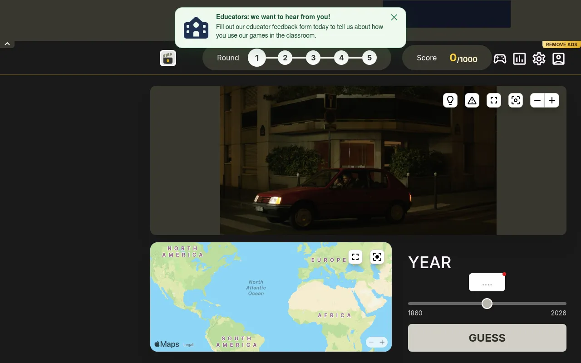This screenshot has width=581, height=363.
Task: Expand the map to fullscreen
Action: coord(355,257)
